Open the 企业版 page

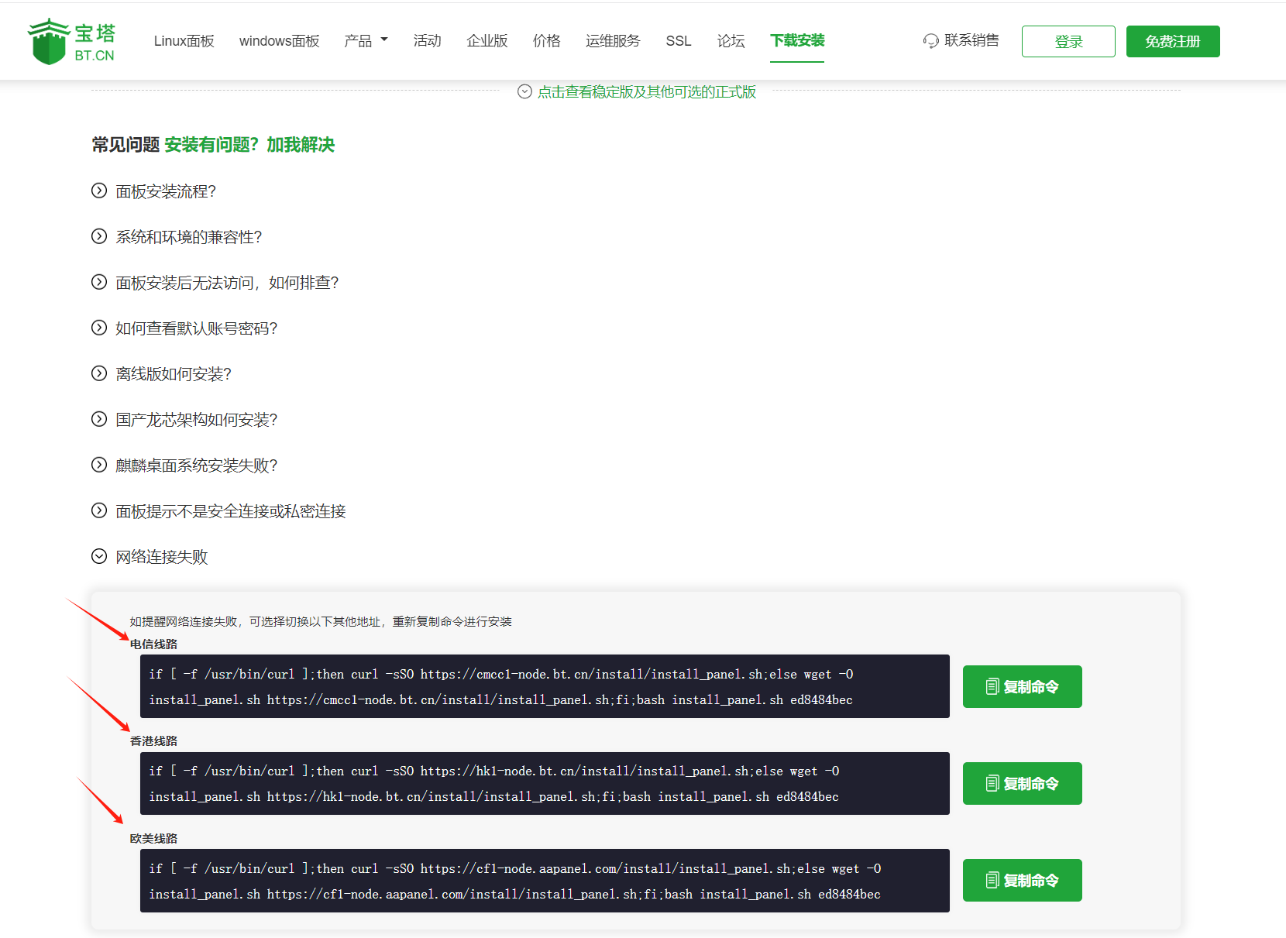(x=487, y=41)
